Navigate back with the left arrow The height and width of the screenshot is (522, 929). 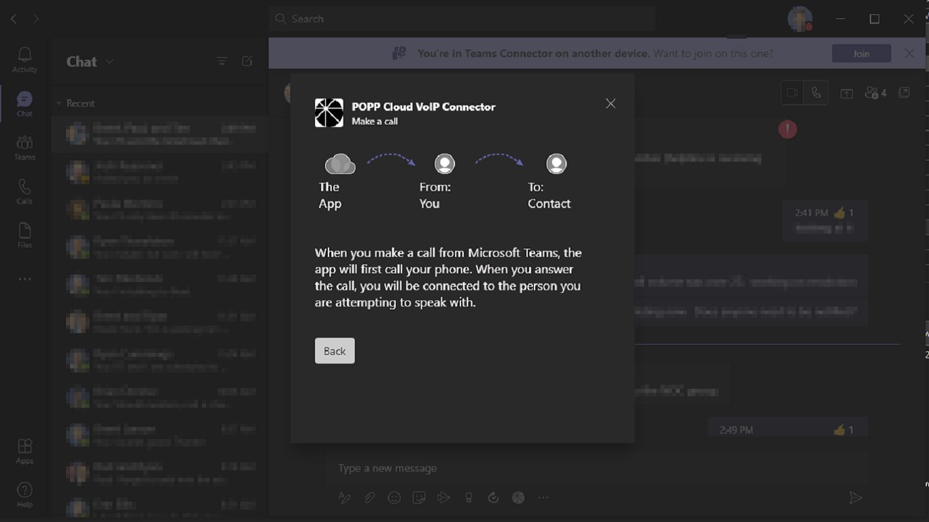(14, 19)
